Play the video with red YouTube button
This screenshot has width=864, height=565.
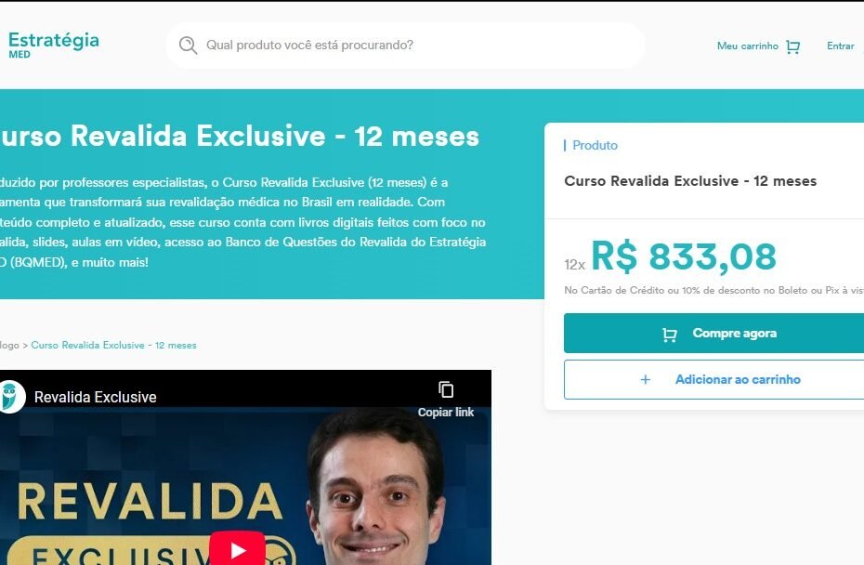[238, 549]
